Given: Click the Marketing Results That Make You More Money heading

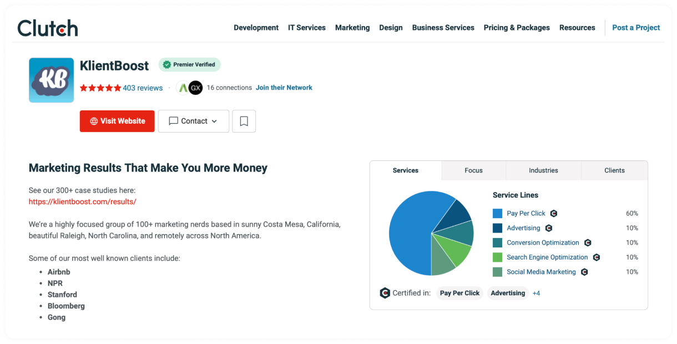Looking at the screenshot, I should point(148,168).
